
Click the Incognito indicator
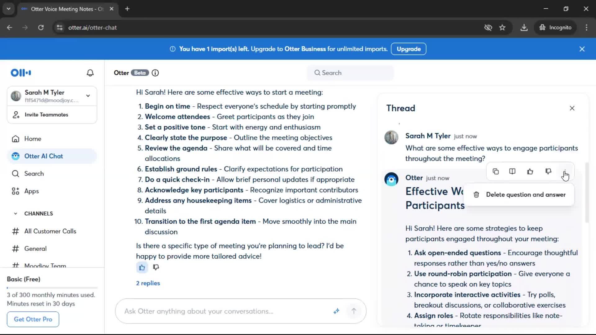[x=555, y=28]
